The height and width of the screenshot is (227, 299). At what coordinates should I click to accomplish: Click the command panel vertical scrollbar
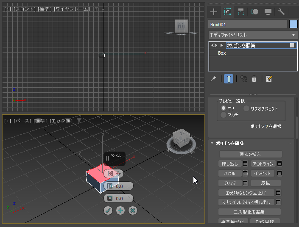click(x=296, y=127)
